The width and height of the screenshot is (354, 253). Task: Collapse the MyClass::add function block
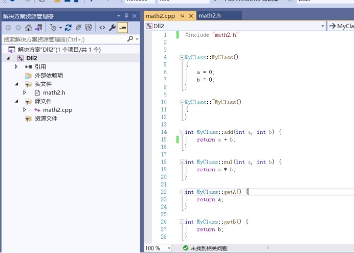coord(182,132)
